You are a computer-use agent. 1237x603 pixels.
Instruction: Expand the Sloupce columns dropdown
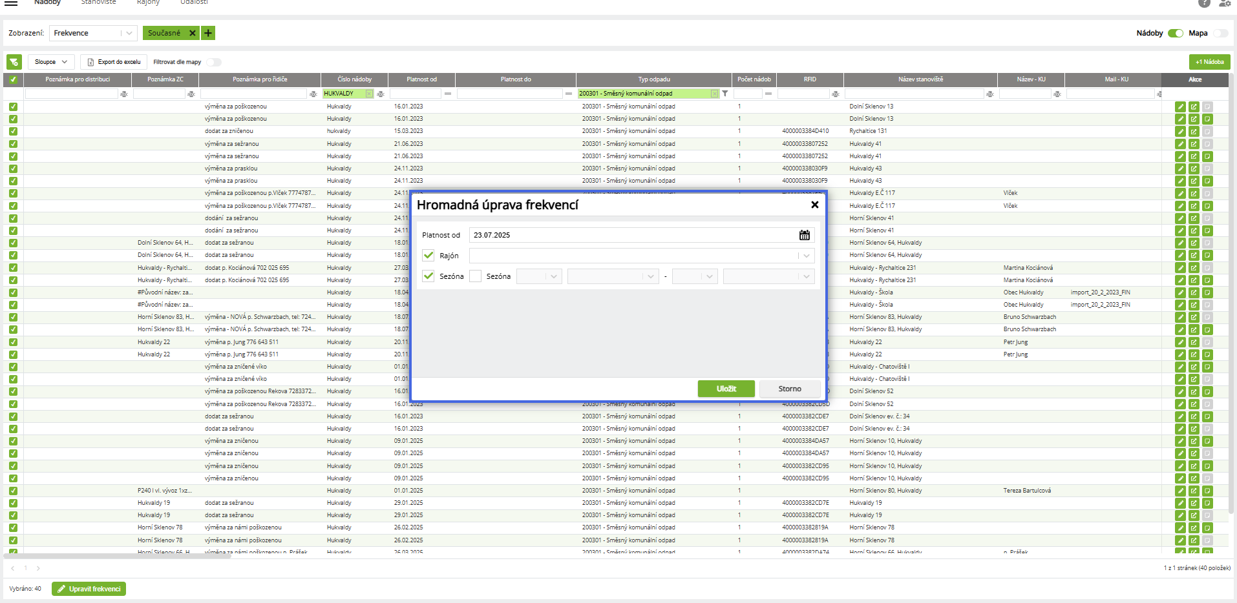[x=51, y=62]
